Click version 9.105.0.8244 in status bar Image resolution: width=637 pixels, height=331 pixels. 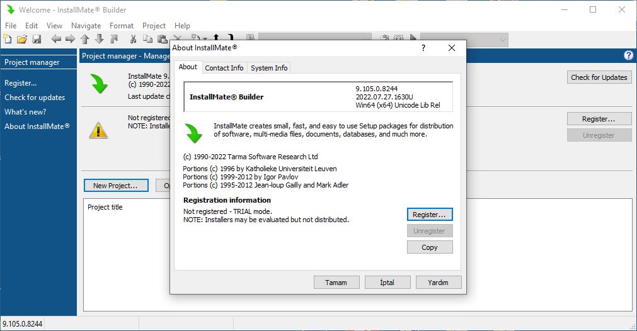coord(22,323)
